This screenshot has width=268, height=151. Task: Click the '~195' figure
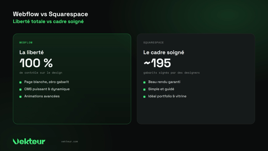[157, 63]
